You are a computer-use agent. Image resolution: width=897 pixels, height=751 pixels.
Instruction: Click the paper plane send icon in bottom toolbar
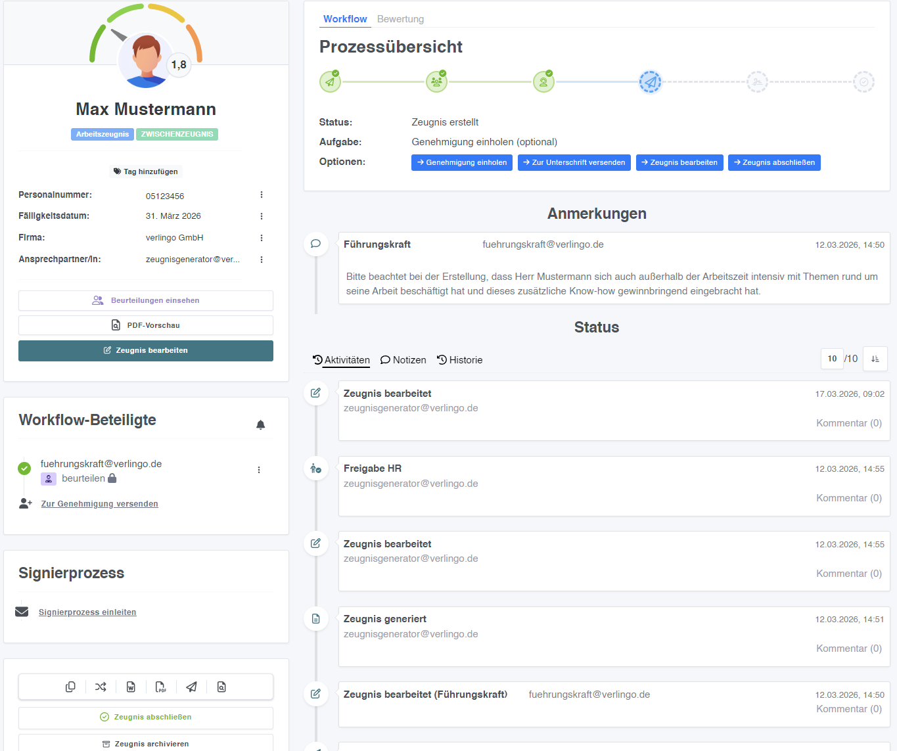click(x=191, y=687)
